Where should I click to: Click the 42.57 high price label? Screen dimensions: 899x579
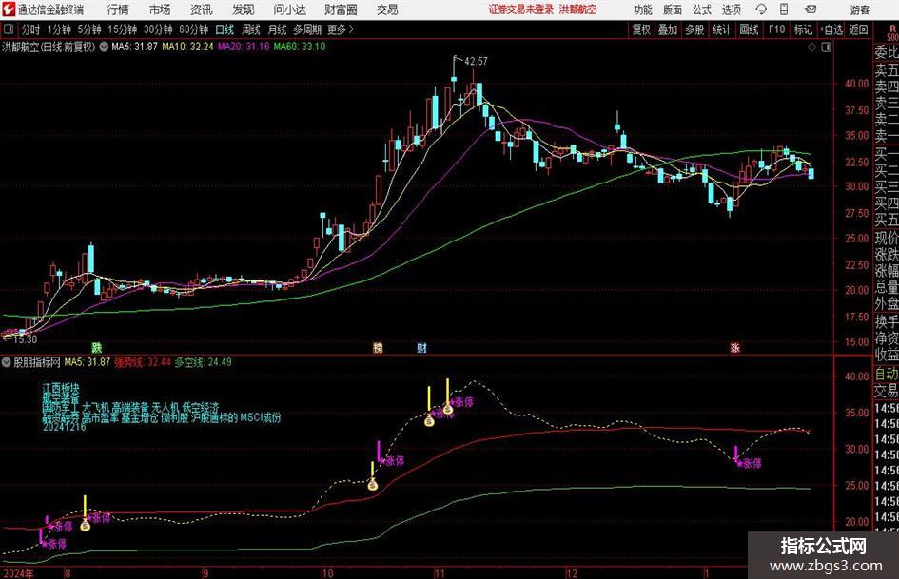[476, 61]
